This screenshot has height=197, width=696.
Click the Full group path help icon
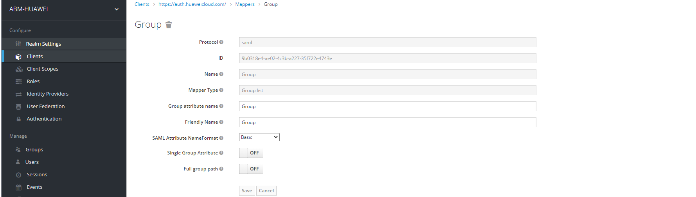(221, 169)
